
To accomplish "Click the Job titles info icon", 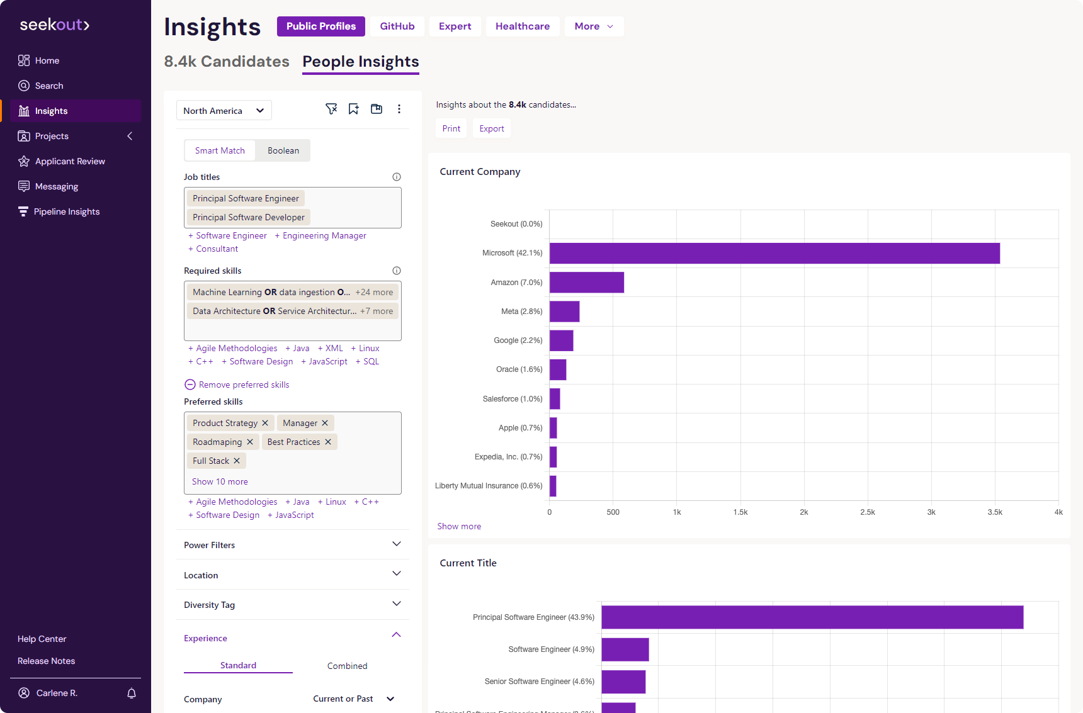I will [397, 177].
